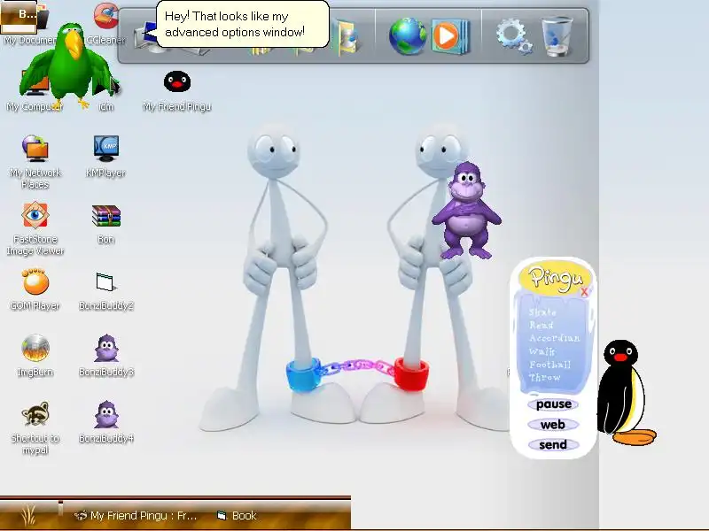This screenshot has width=709, height=531.
Task: Click the send button in Pingu panel
Action: pyautogui.click(x=553, y=445)
